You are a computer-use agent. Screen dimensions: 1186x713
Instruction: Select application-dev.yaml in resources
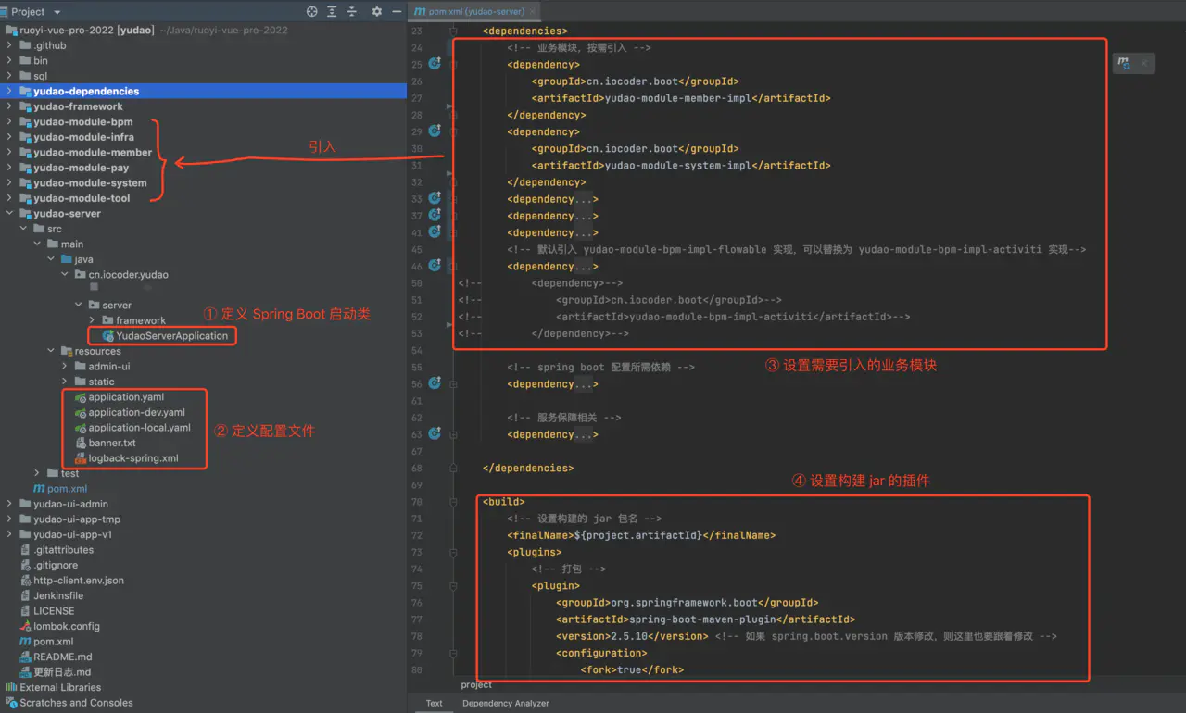pos(136,413)
